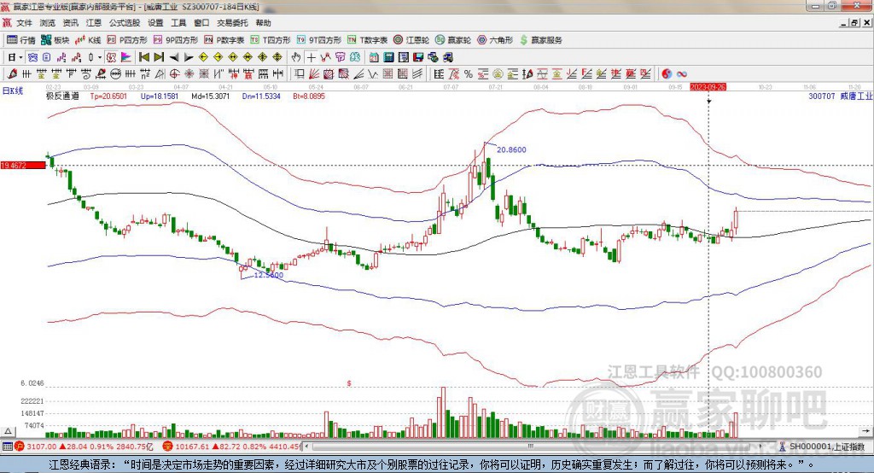Click the 20.8600 high price label
The image size is (874, 473).
511,149
